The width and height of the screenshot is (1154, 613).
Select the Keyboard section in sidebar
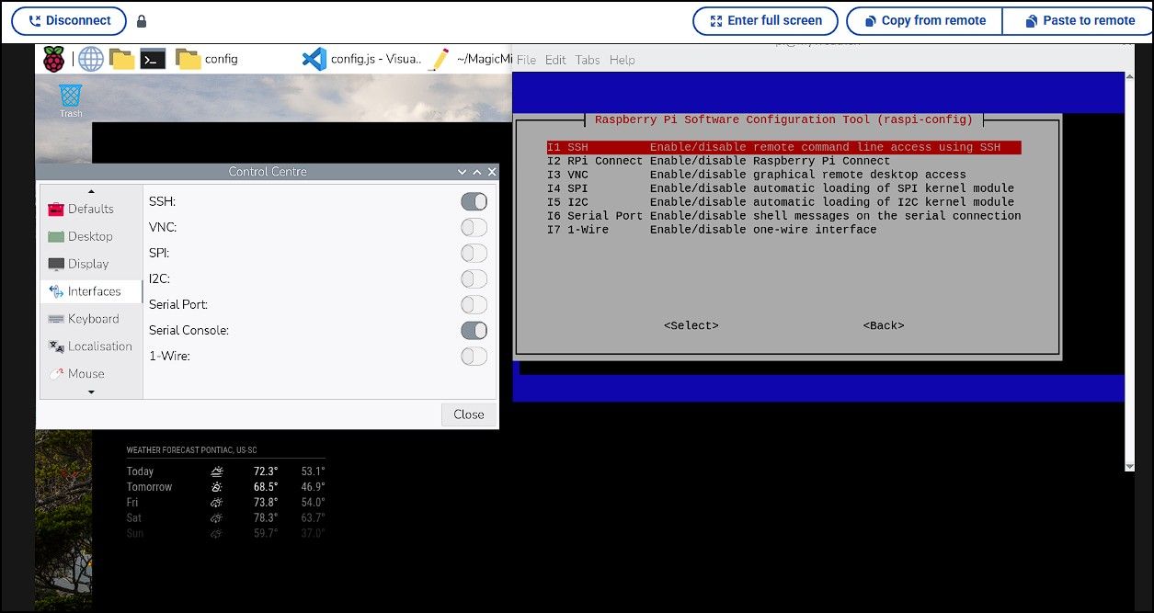(92, 319)
